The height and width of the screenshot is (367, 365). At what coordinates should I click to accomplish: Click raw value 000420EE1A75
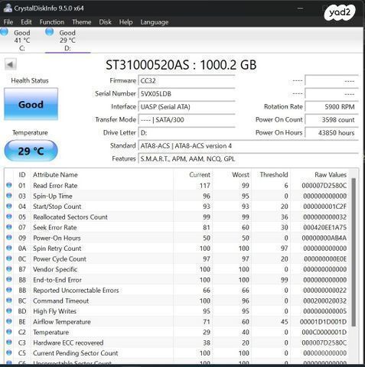click(324, 227)
